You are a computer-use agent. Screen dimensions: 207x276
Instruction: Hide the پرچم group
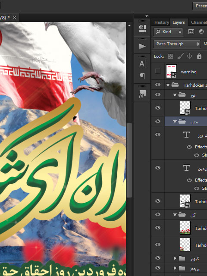[x=158, y=268]
